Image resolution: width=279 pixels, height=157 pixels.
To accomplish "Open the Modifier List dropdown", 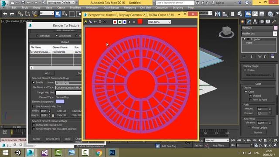I will click(259, 34).
